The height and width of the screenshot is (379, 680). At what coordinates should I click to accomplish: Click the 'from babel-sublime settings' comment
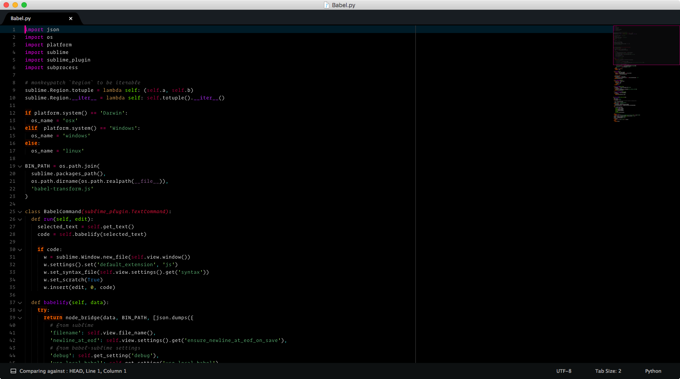coord(95,348)
